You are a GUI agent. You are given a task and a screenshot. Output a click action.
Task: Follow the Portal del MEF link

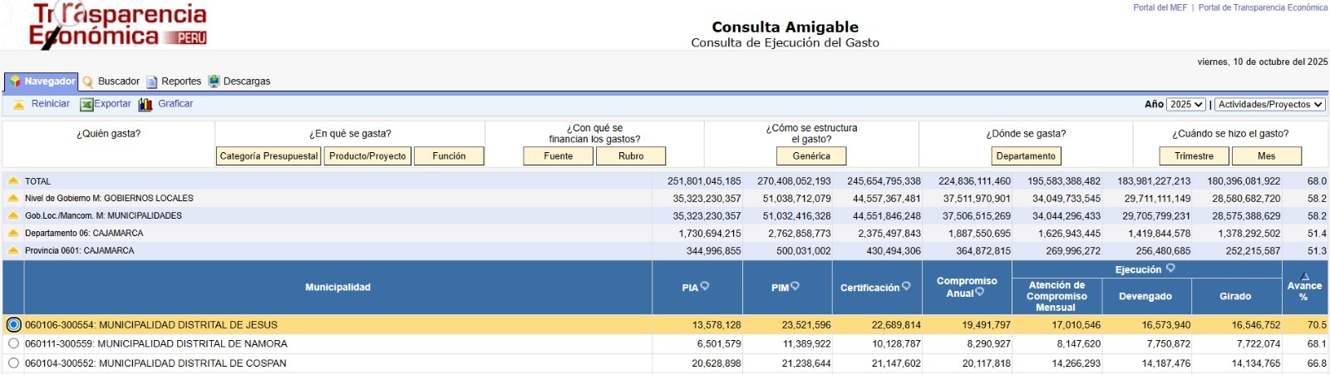point(1160,7)
